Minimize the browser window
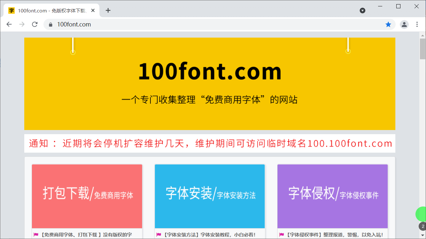 380,6
